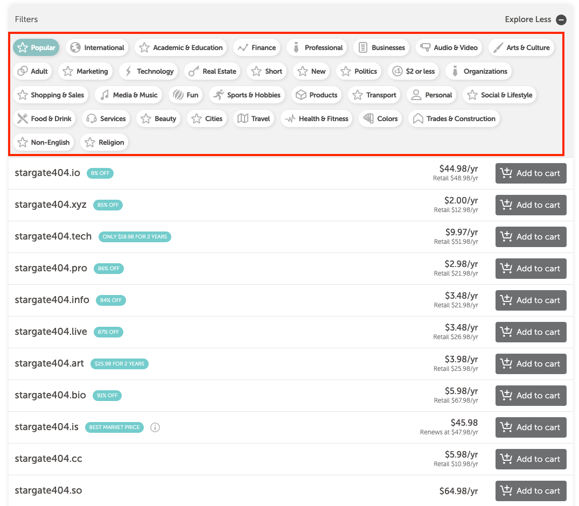The height and width of the screenshot is (506, 579).
Task: Add stargate404.io to cart
Action: point(531,173)
